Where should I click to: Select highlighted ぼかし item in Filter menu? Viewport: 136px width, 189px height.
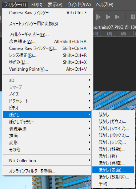tap(47, 115)
